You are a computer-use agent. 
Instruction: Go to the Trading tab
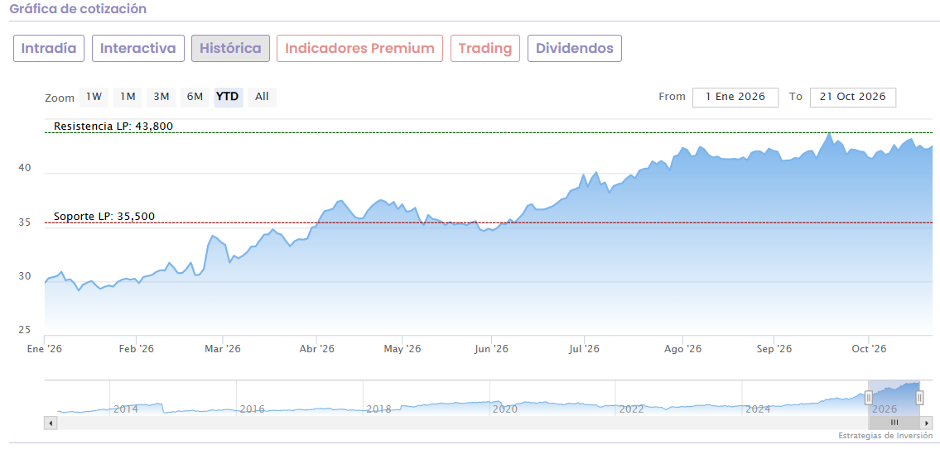pos(485,49)
